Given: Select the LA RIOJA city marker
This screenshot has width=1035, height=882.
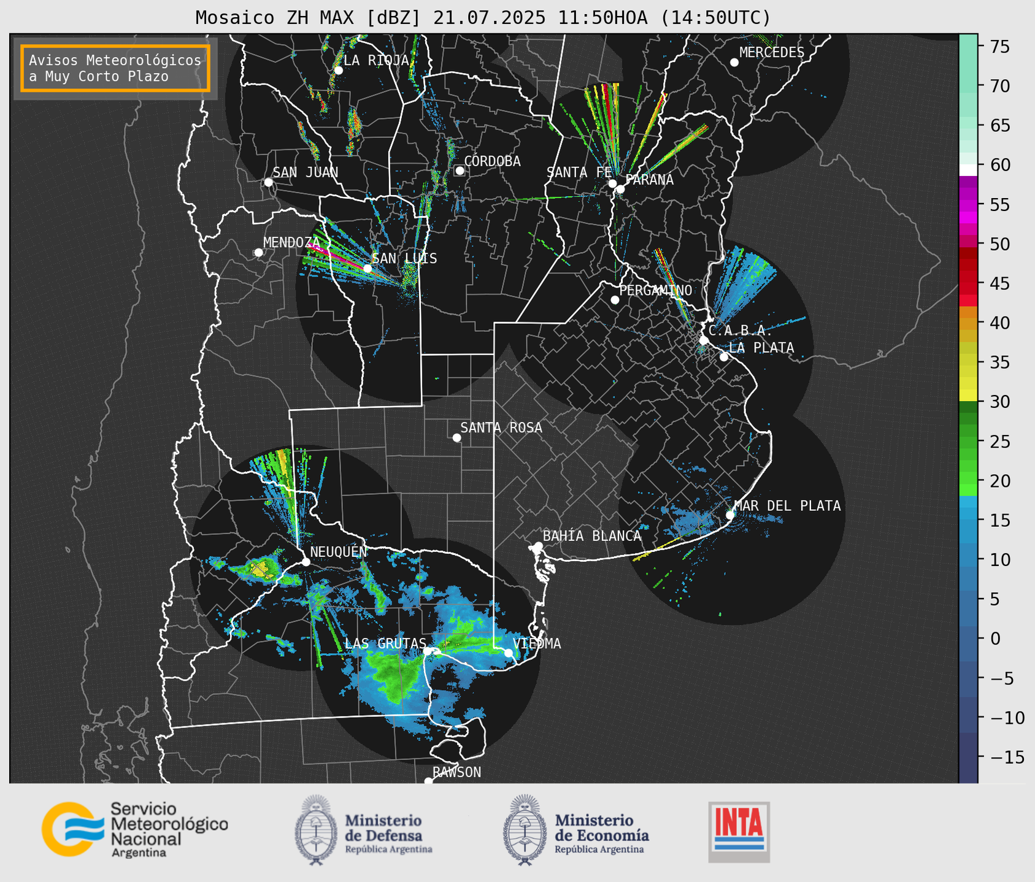Looking at the screenshot, I should 338,71.
